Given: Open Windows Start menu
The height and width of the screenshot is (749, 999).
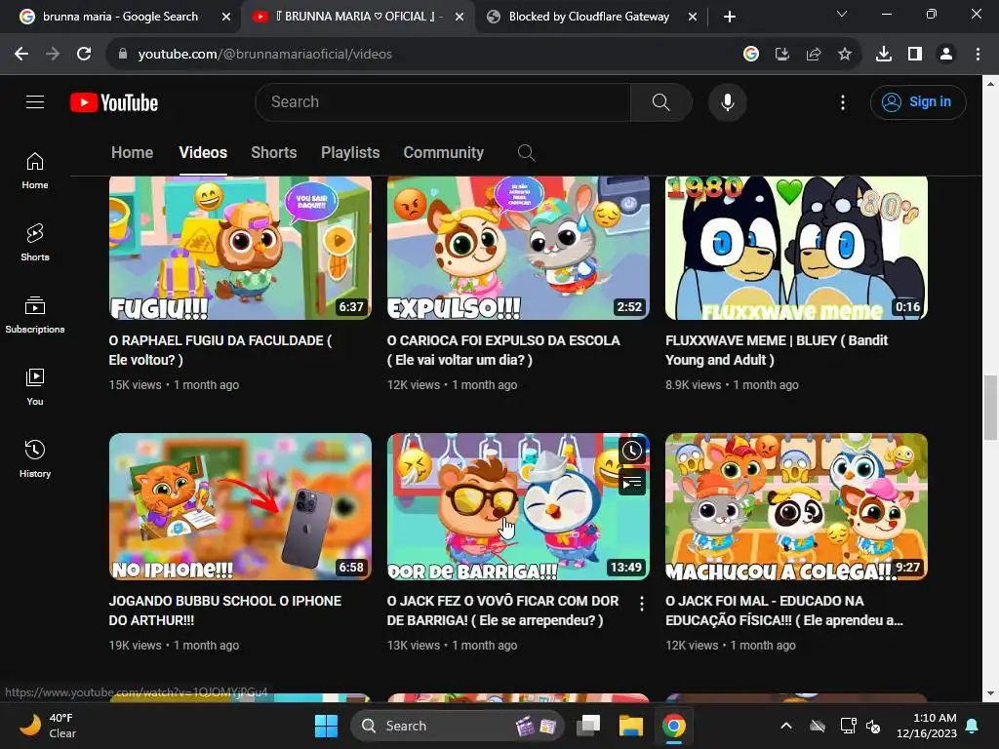Looking at the screenshot, I should point(326,726).
